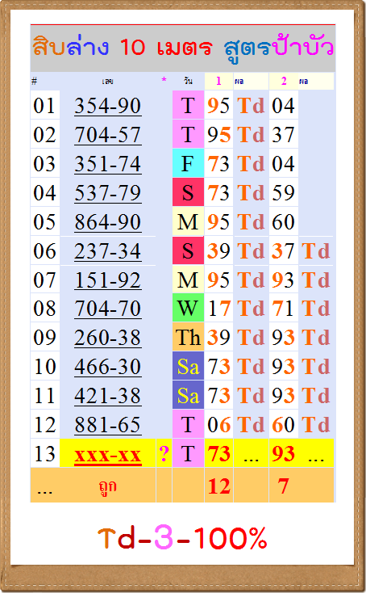Click the red S day cell in row 04

click(x=188, y=192)
